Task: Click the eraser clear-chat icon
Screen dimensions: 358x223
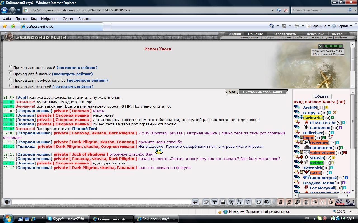Action: [206, 202]
